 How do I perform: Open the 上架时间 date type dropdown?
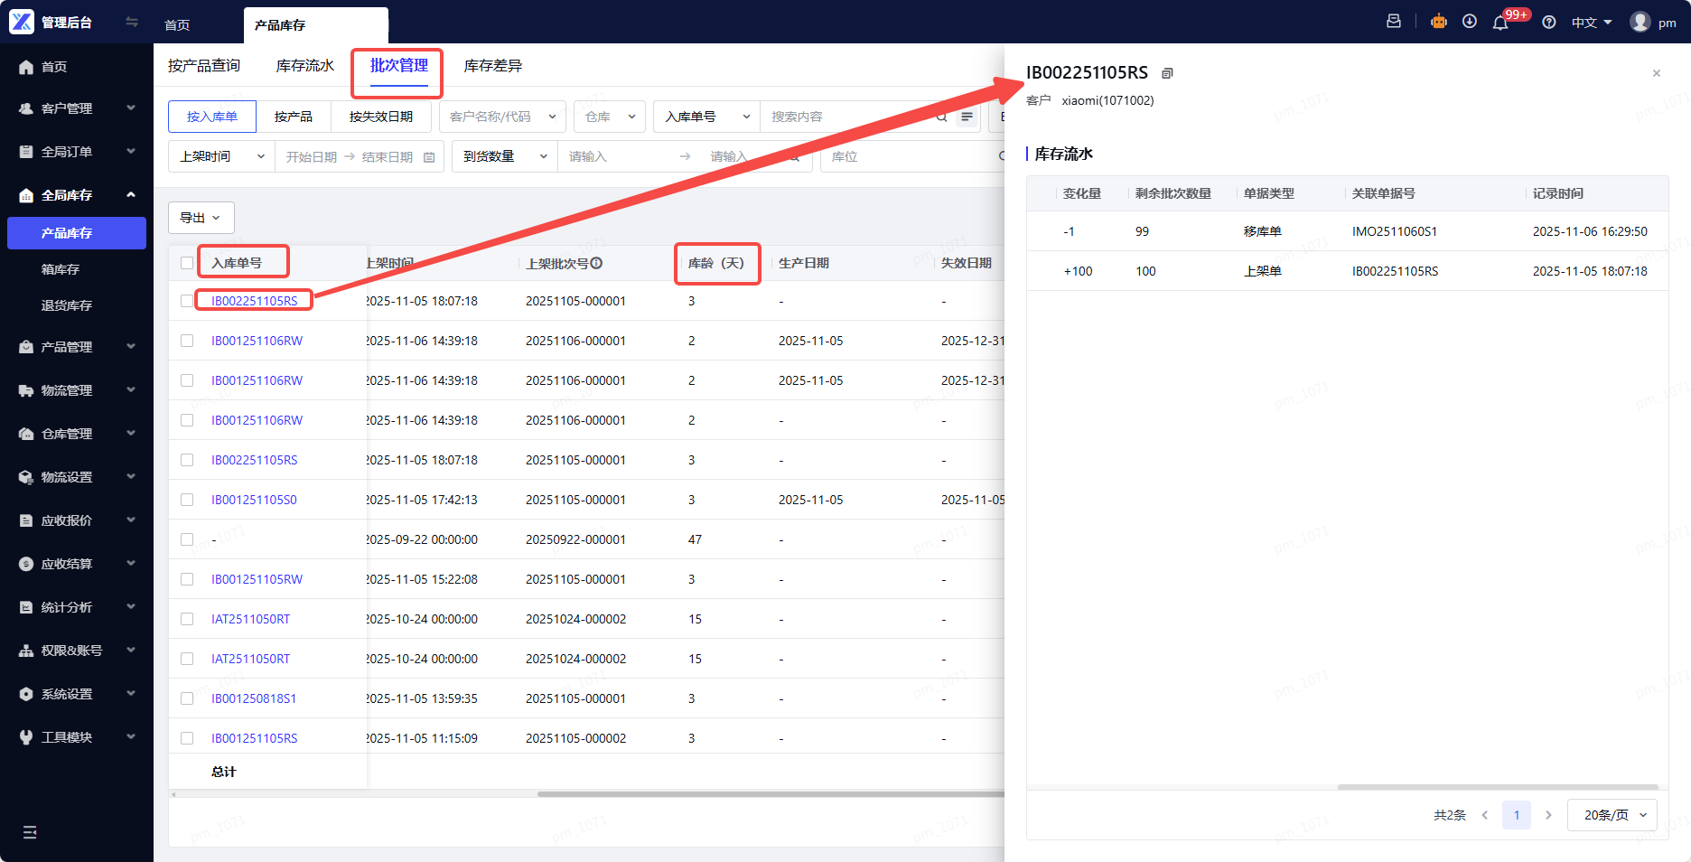pos(222,156)
